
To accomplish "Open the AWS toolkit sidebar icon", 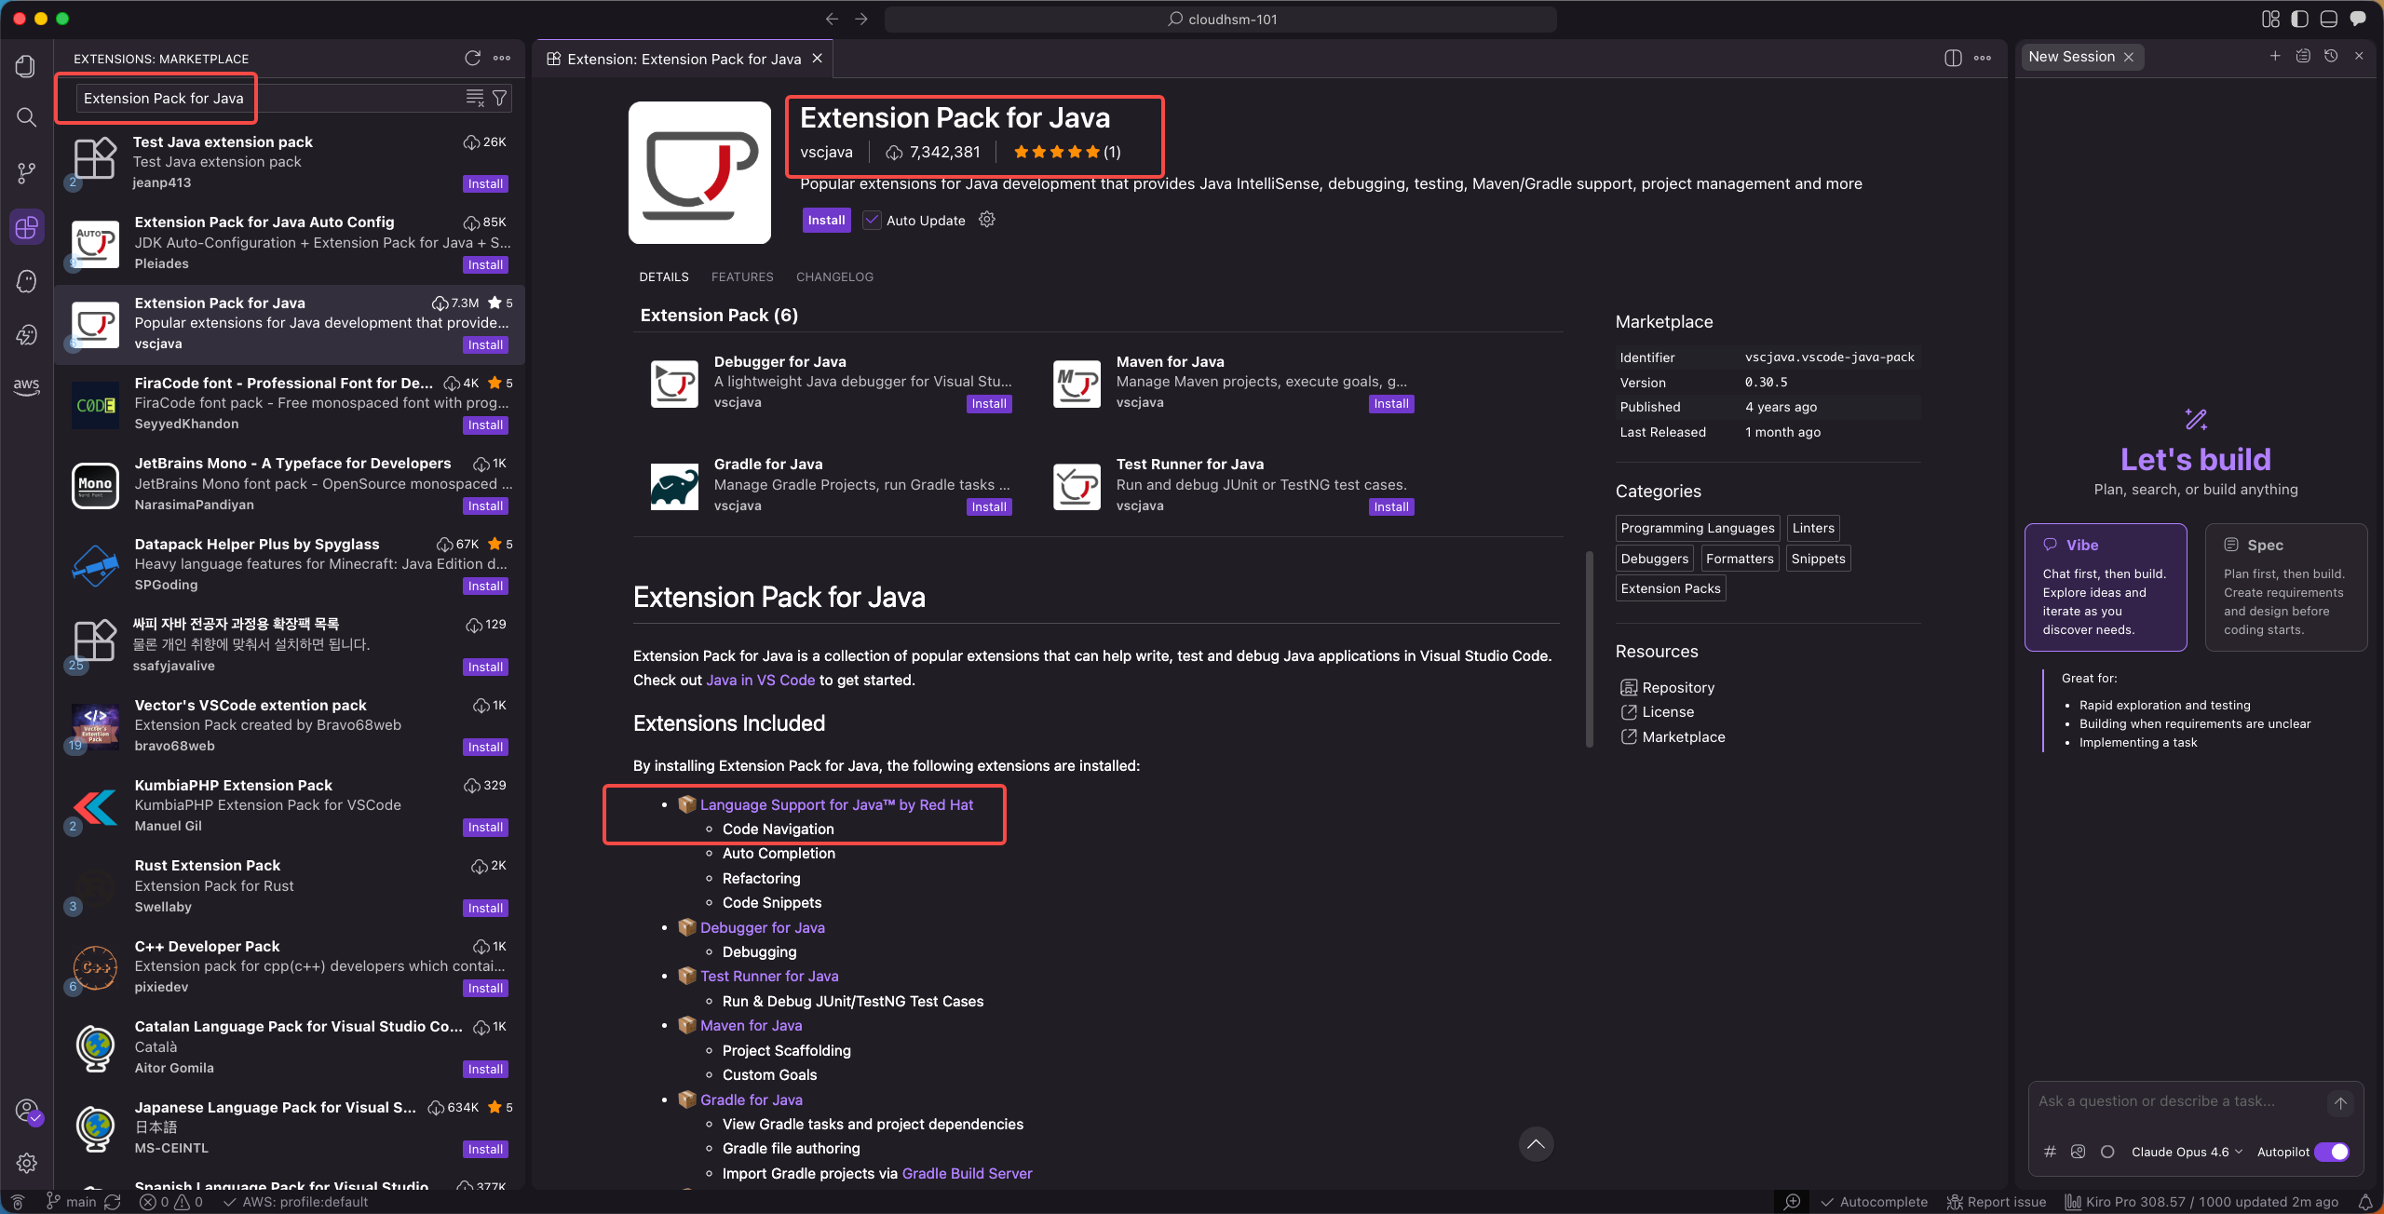I will click(26, 386).
